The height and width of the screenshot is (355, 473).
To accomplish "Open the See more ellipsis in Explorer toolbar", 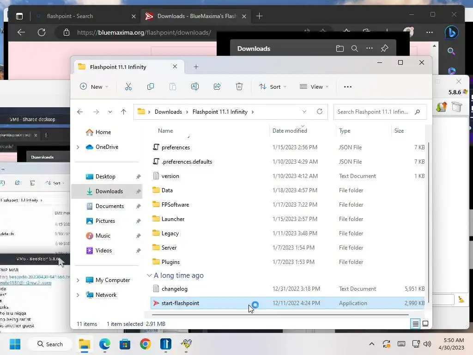I will click(348, 86).
